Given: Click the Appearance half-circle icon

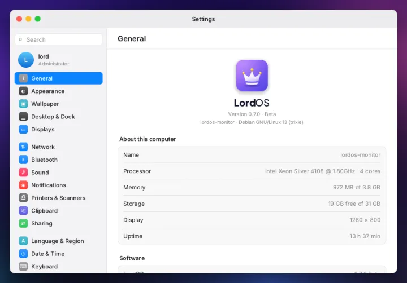Looking at the screenshot, I should pos(23,91).
